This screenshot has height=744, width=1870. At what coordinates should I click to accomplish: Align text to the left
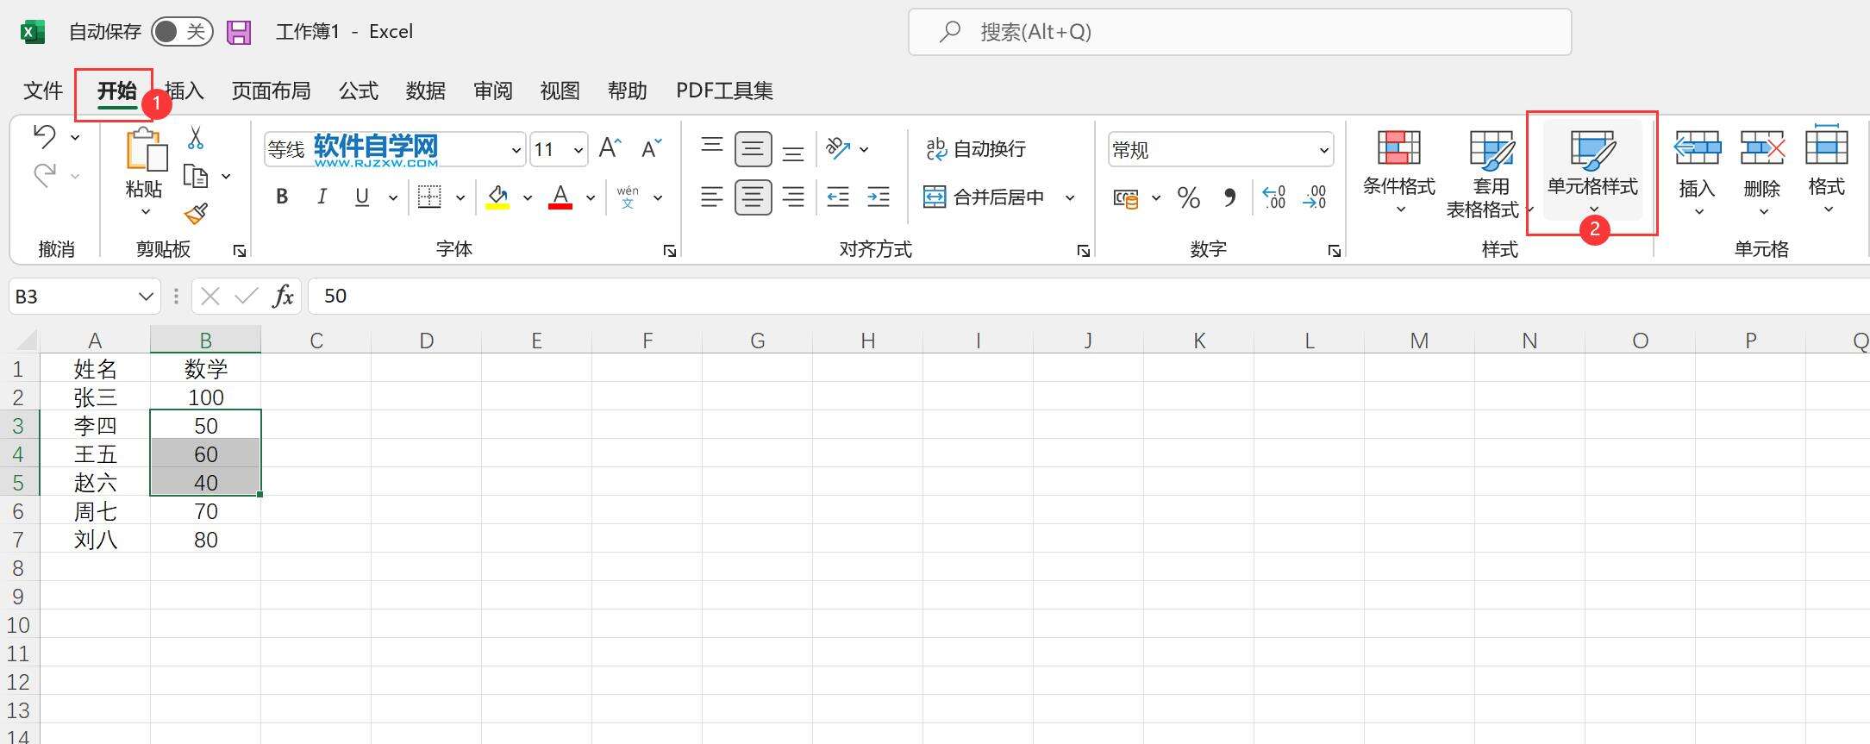711,197
